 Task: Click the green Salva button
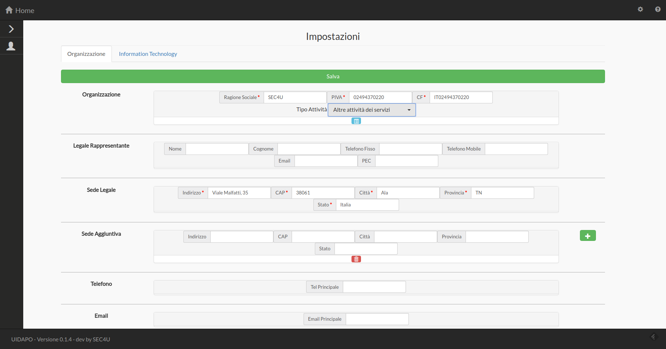coord(333,77)
